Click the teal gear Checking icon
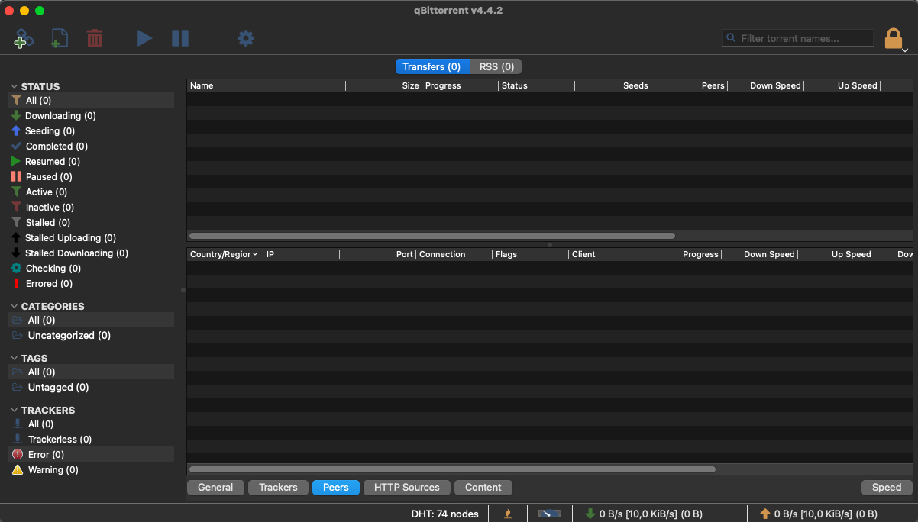Viewport: 918px width, 522px height. tap(17, 268)
